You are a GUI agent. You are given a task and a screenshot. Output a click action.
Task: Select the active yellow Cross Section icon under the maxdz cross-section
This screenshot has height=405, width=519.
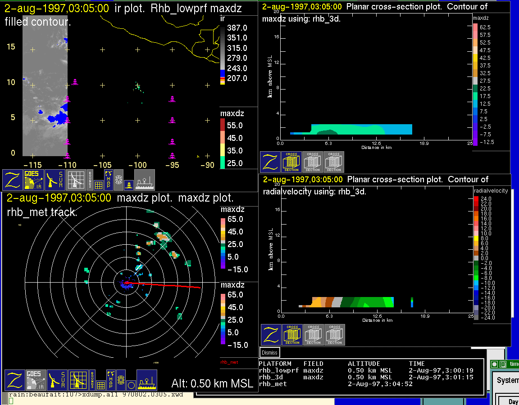291,162
